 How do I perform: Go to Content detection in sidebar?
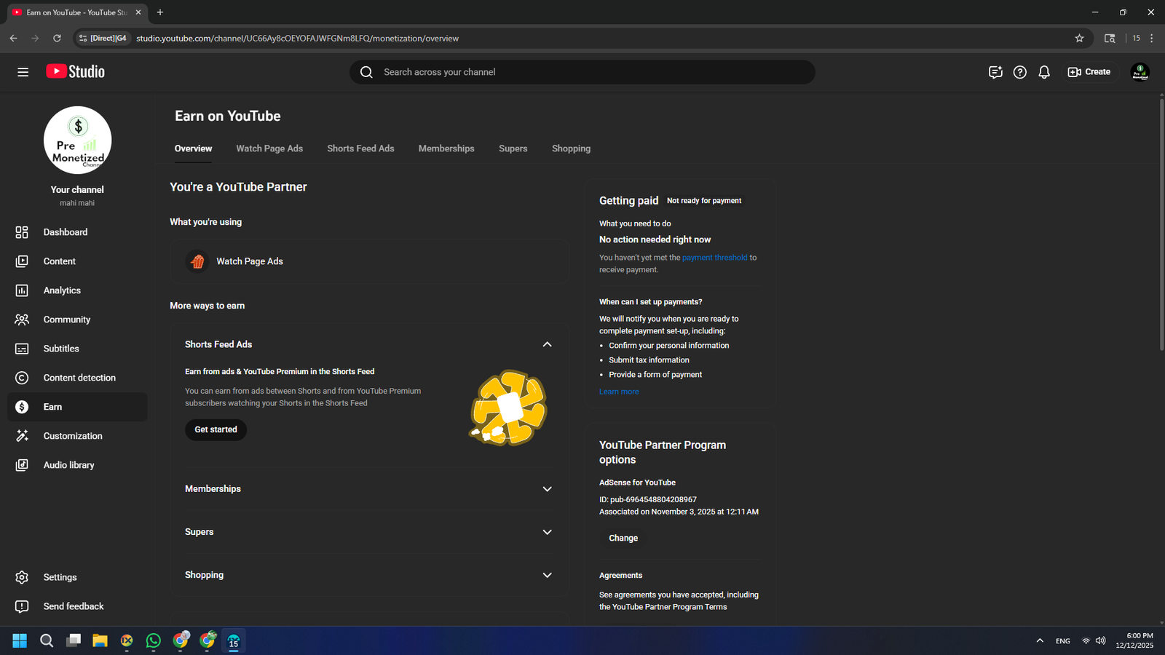tap(79, 378)
